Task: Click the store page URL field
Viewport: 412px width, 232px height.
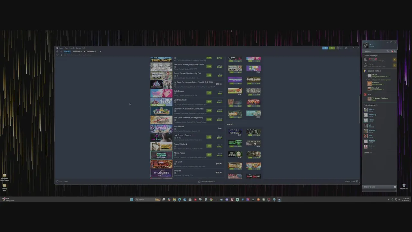Action: coord(77,55)
